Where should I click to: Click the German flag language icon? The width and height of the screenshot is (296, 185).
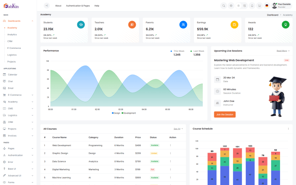(267, 6)
